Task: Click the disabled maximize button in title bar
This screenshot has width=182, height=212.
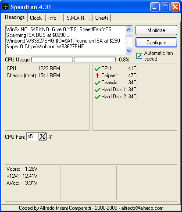Action: 165,7
